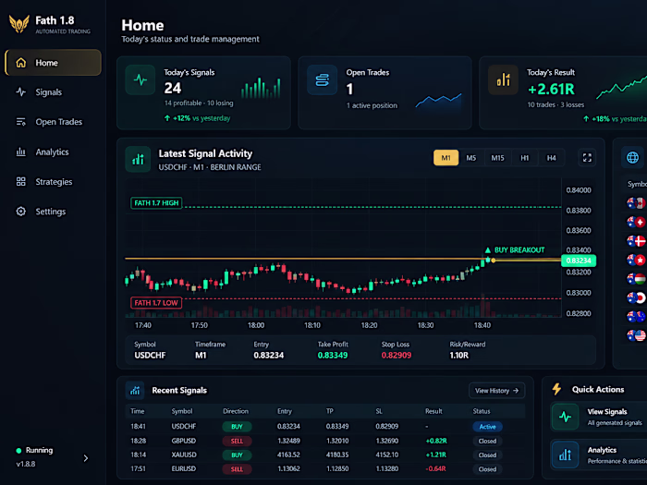Click the Open Trades stack icon

click(x=322, y=79)
